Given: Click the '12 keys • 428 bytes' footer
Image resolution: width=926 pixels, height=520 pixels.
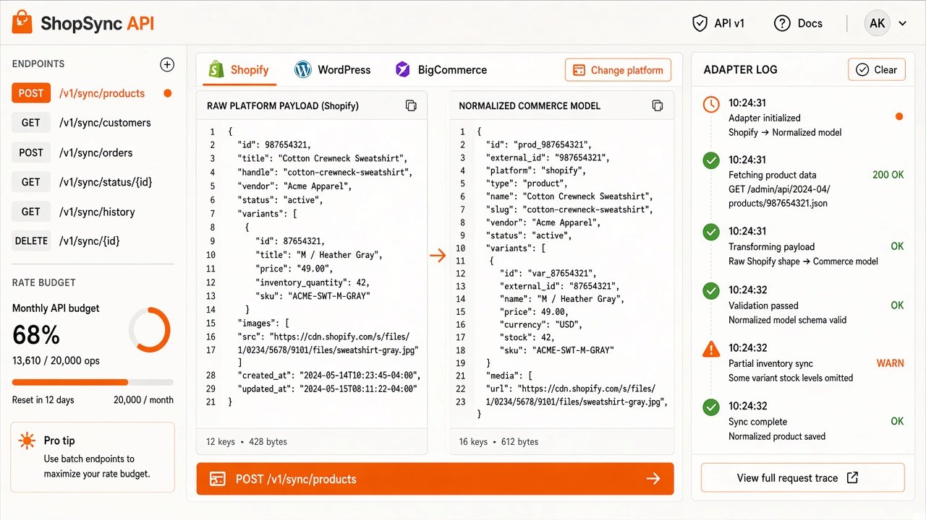Looking at the screenshot, I should tap(247, 441).
